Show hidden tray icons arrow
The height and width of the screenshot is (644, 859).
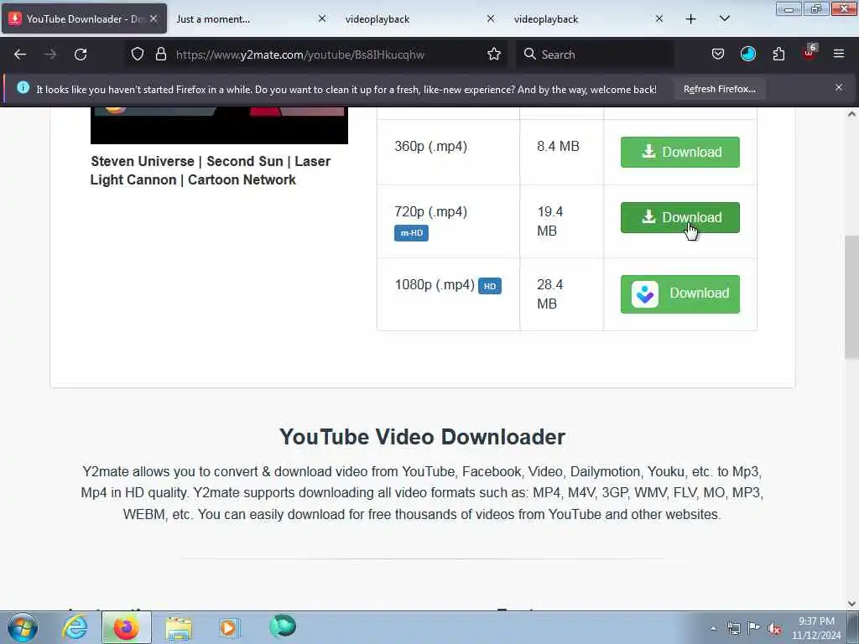pyautogui.click(x=713, y=628)
